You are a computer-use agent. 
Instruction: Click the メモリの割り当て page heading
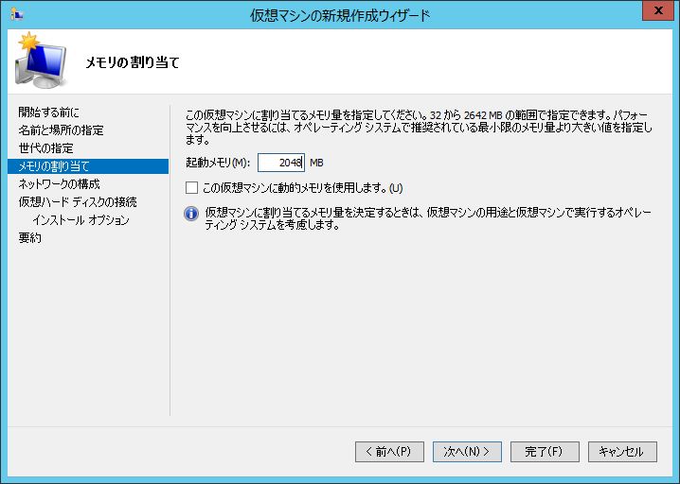(x=133, y=62)
